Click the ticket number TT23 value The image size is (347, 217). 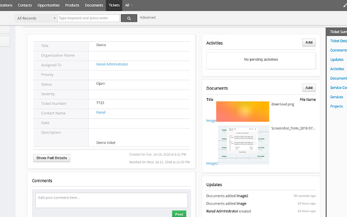(x=100, y=103)
